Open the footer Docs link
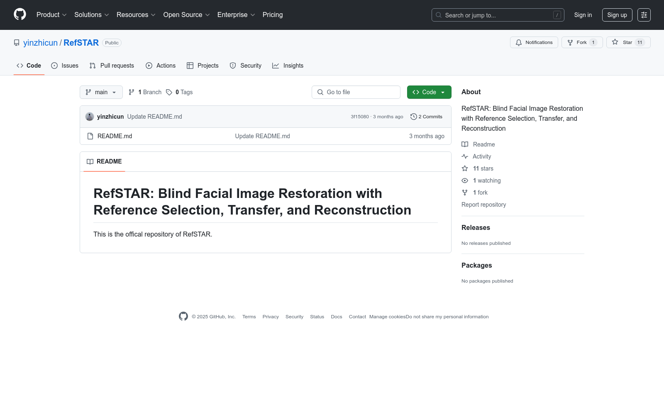Image resolution: width=664 pixels, height=415 pixels. [x=337, y=317]
